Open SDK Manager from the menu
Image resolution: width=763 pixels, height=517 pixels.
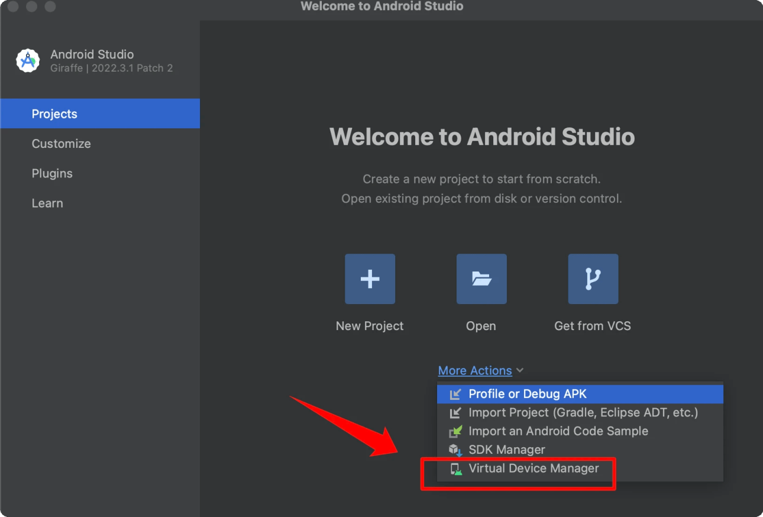580,450
